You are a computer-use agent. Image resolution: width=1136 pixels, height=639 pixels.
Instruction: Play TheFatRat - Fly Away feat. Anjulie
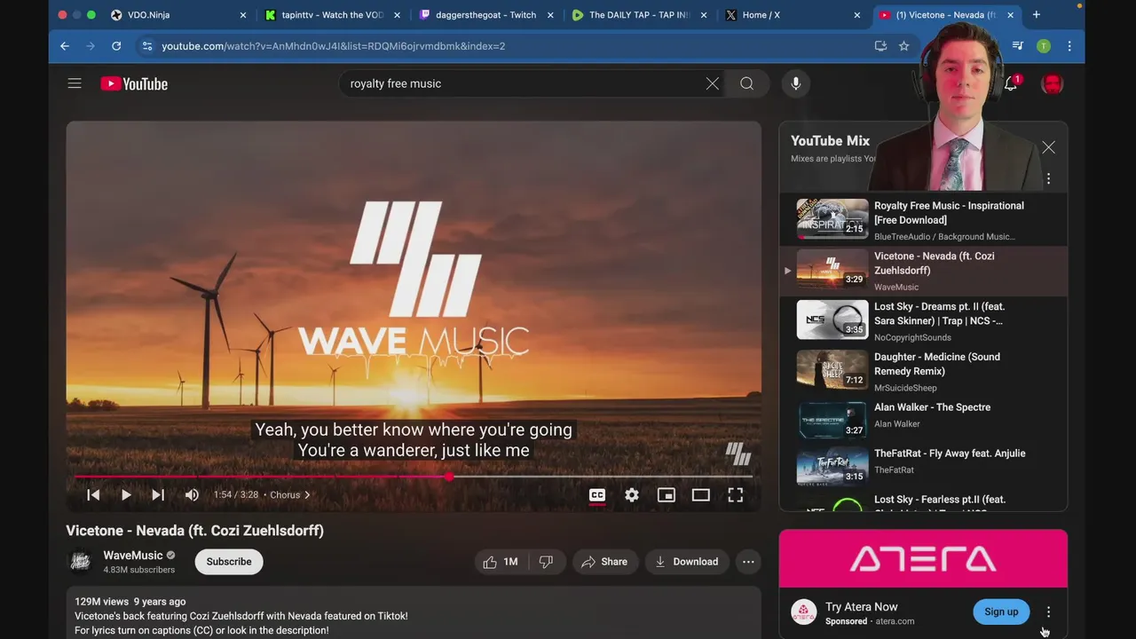pyautogui.click(x=923, y=466)
